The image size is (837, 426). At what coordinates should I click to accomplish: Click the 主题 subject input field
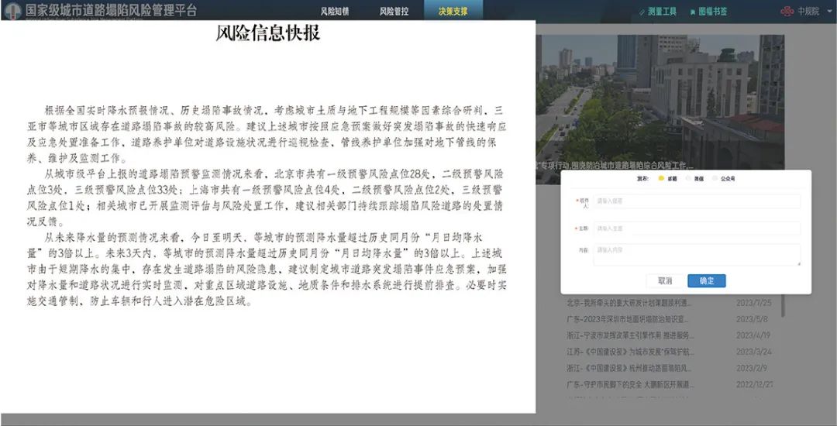696,228
